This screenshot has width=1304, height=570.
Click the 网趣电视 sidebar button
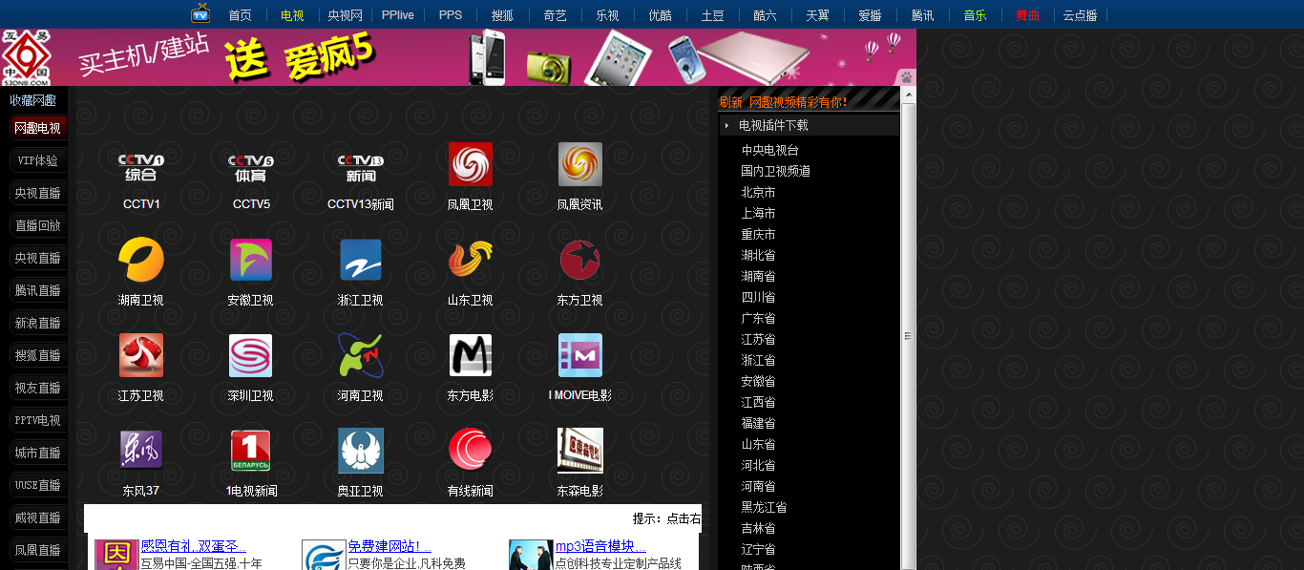click(37, 128)
